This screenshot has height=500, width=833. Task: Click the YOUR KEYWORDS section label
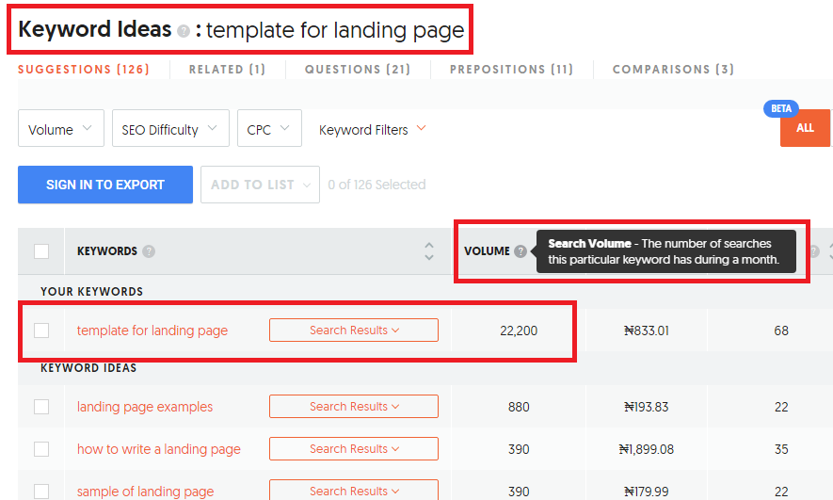tap(92, 292)
